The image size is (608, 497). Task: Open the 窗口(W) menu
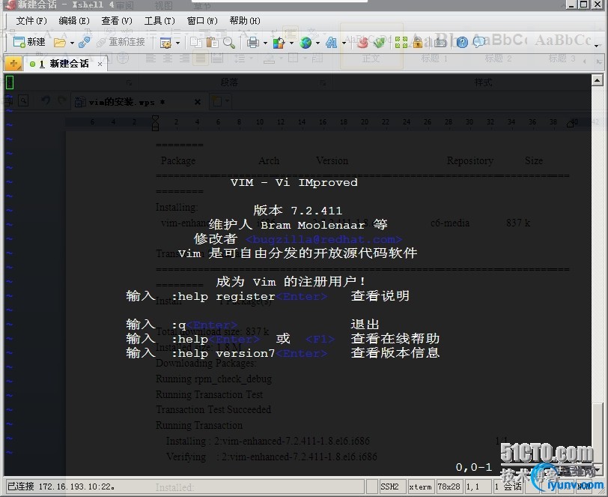pyautogui.click(x=201, y=20)
